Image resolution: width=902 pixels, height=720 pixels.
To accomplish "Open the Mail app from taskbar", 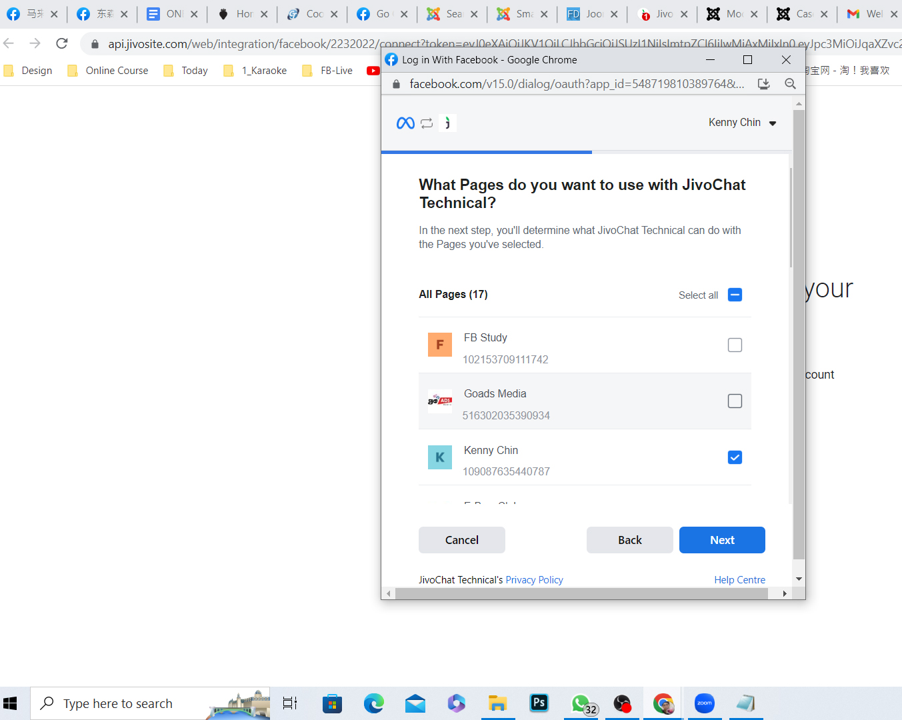I will coord(415,703).
